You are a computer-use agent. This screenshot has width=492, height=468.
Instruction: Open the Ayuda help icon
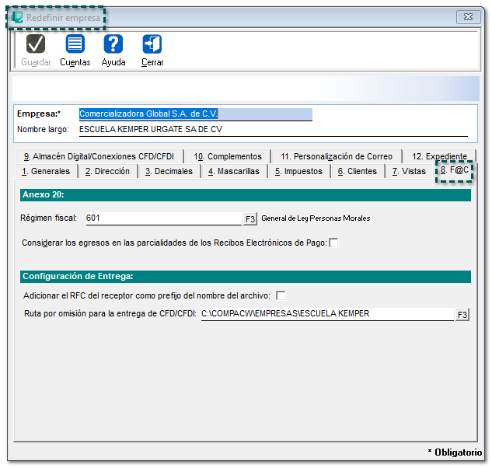click(x=113, y=44)
